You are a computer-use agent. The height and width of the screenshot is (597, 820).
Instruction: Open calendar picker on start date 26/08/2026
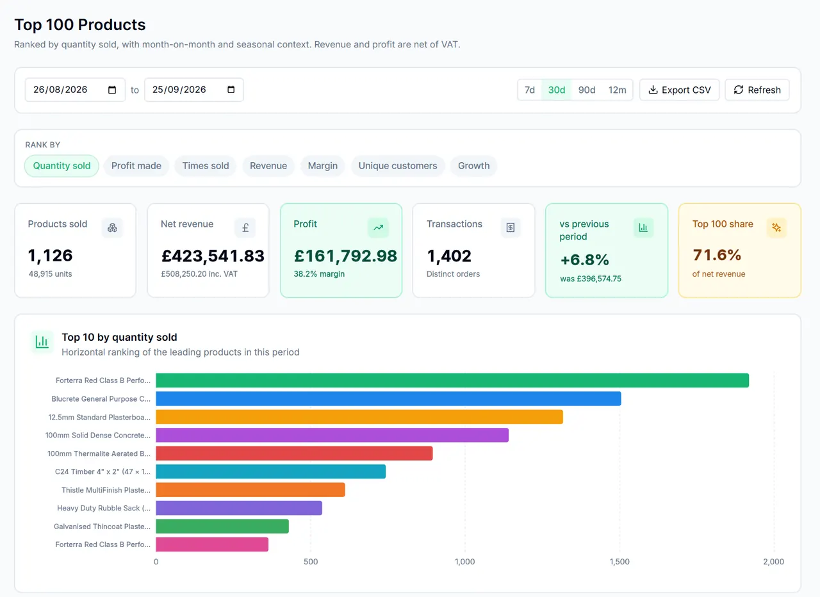(112, 90)
